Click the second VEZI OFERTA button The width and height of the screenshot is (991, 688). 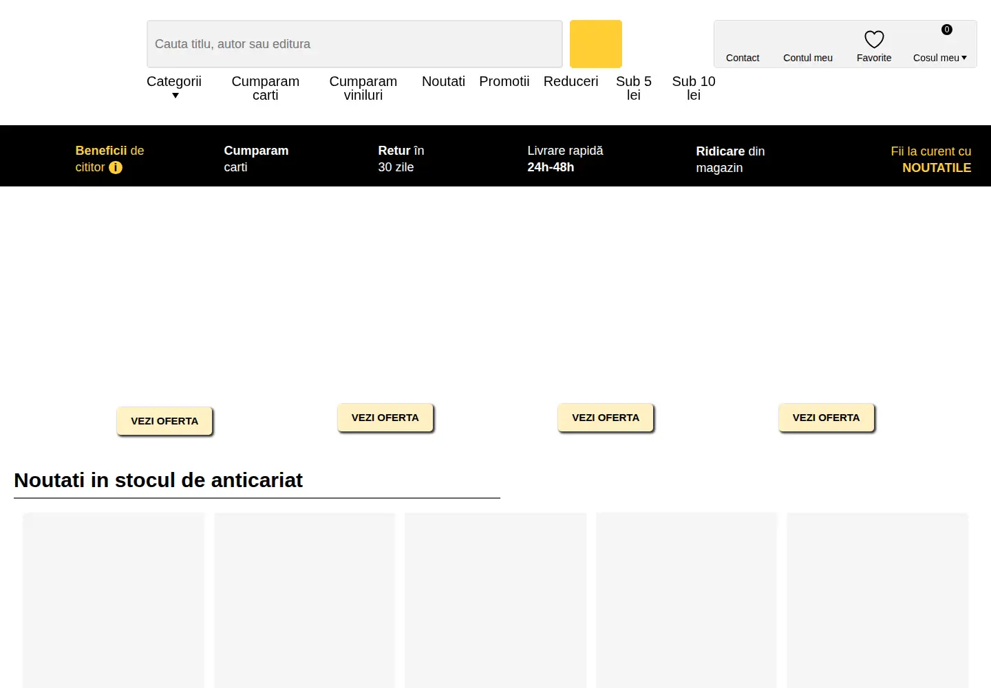pos(385,418)
